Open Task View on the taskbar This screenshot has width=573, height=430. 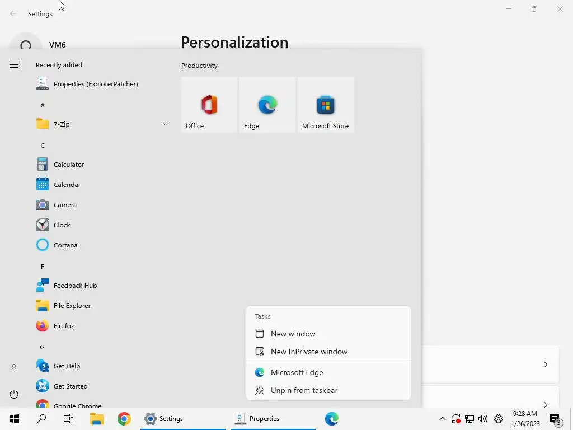[x=68, y=419]
